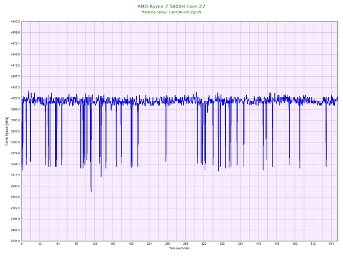The height and width of the screenshot is (257, 343).
Task: Click the 0 time axis tick label
Action: pos(22,244)
